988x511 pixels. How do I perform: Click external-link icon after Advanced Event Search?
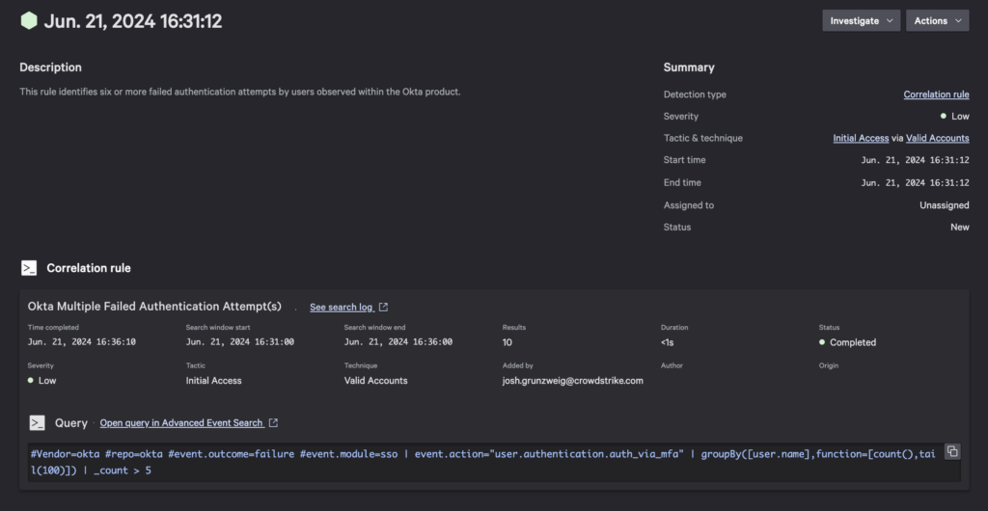click(273, 423)
